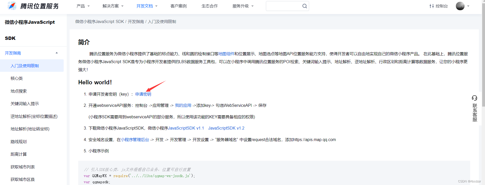Image resolution: width=485 pixels, height=185 pixels.
Task: Open the dropdown arrow beside user avatar
Action: [468, 6]
